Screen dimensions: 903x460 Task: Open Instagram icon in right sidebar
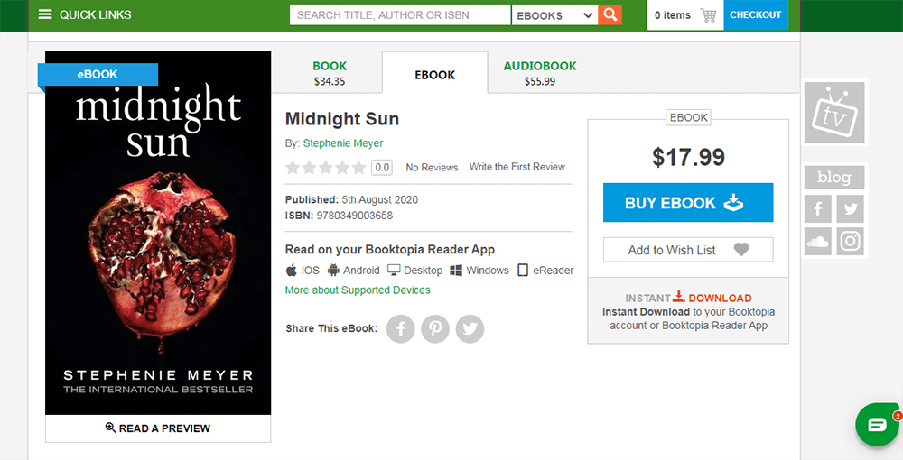point(850,241)
